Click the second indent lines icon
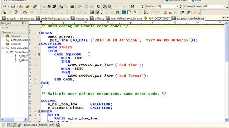229x128 pixels. point(189,12)
